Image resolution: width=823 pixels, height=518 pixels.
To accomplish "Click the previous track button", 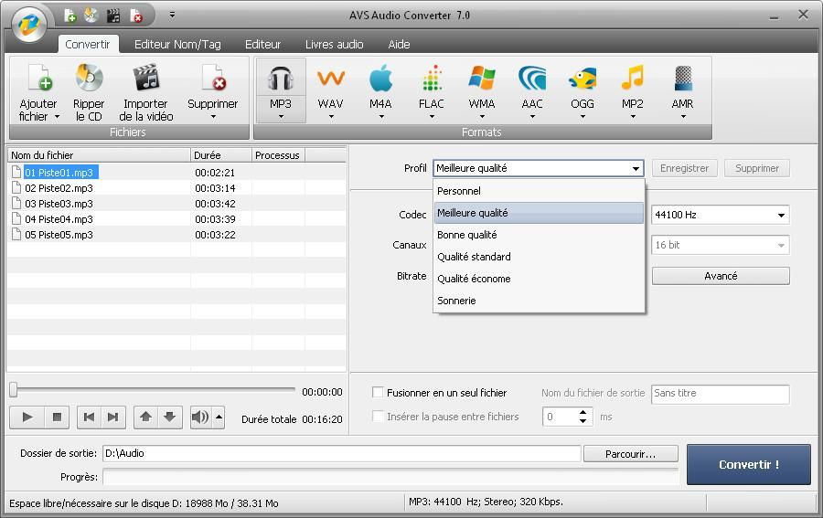I will click(90, 418).
